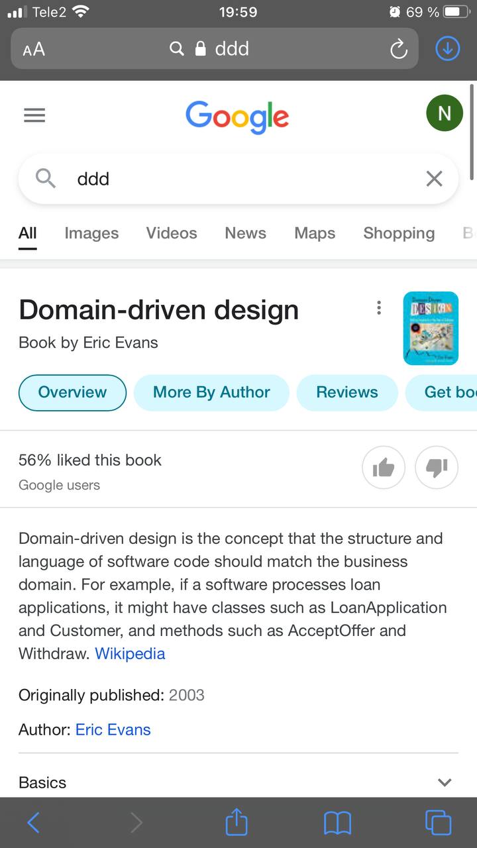Open Google hamburger menu
The height and width of the screenshot is (848, 477).
coord(34,115)
